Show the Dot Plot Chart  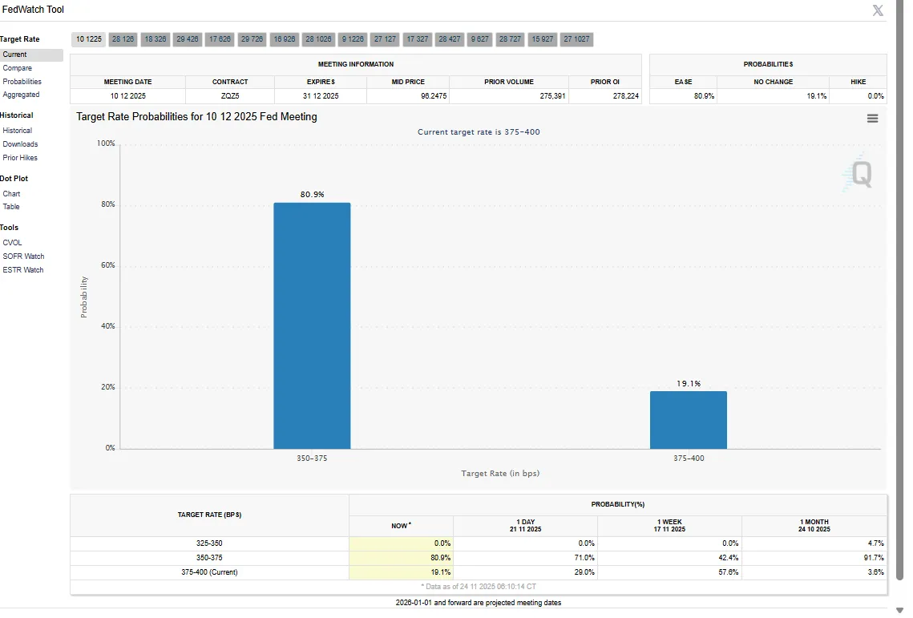click(11, 194)
